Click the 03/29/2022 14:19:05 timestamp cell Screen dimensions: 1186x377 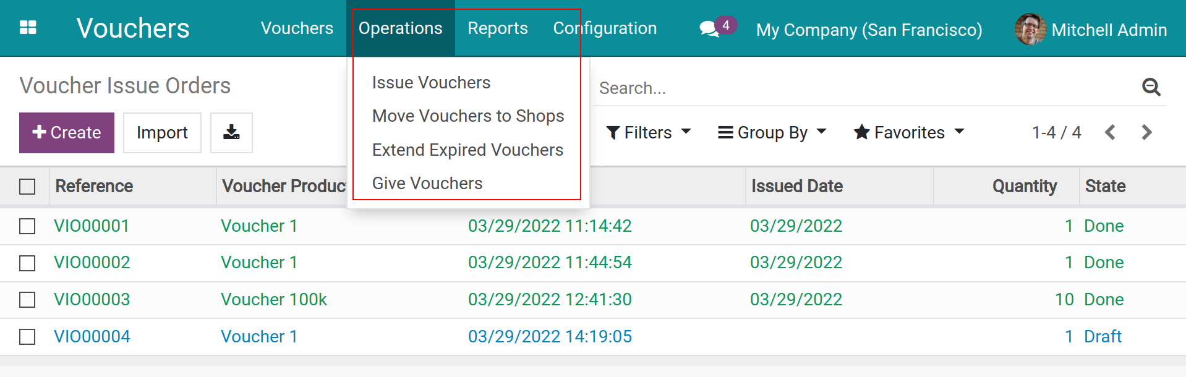click(550, 337)
